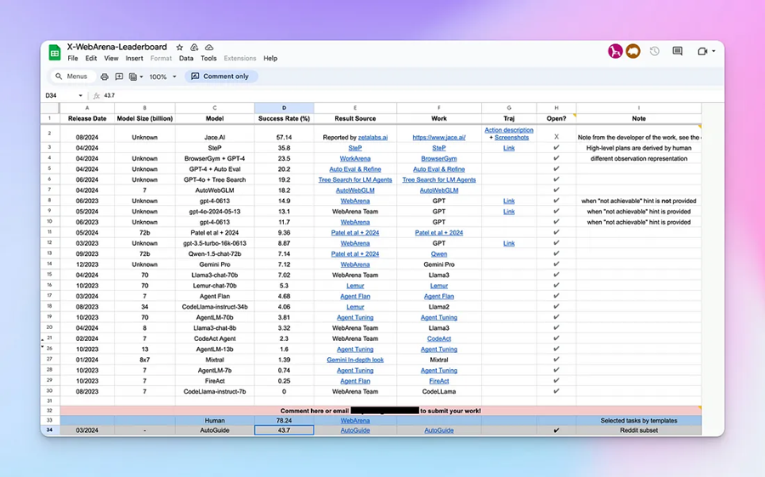Select the Success Rate (%) header cell
The image size is (765, 477).
pyautogui.click(x=284, y=119)
